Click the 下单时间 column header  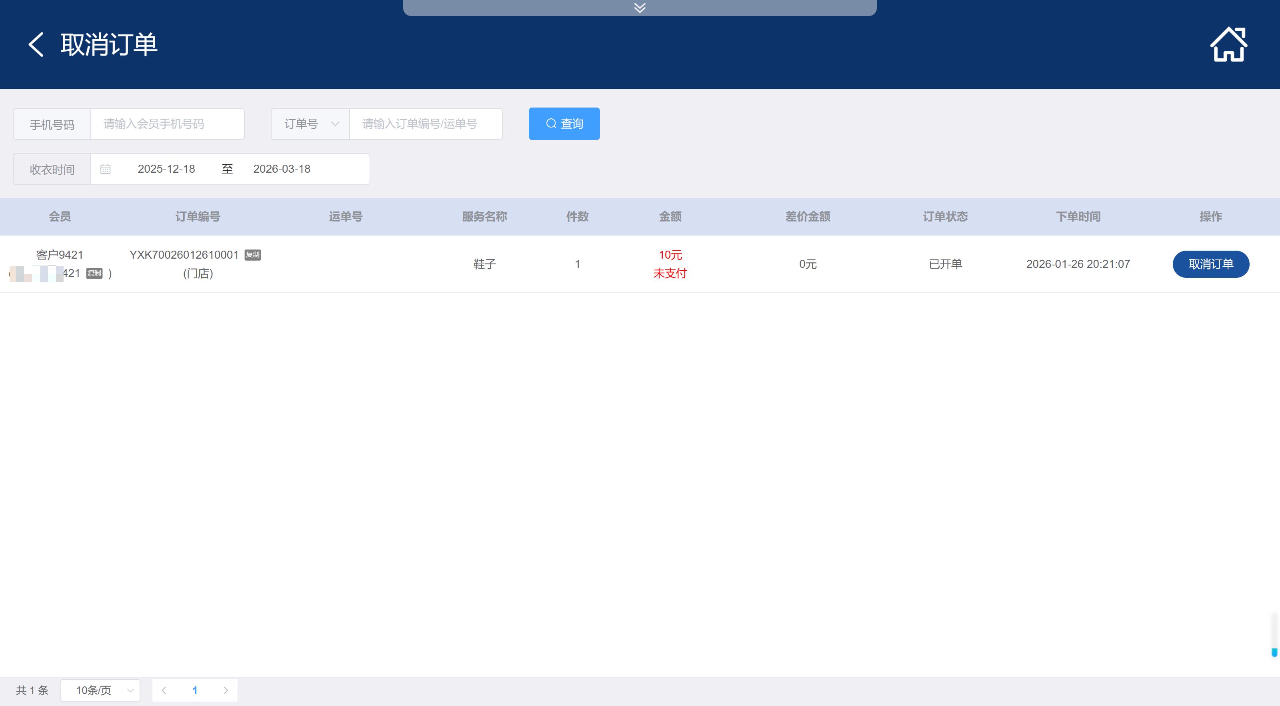tap(1078, 216)
